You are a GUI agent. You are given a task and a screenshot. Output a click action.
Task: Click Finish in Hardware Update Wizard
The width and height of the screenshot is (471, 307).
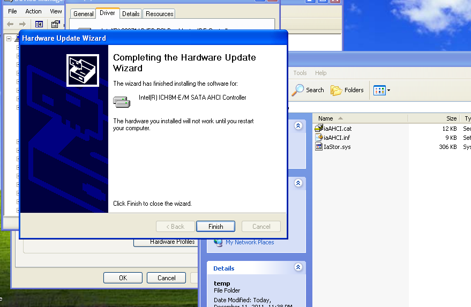point(215,227)
